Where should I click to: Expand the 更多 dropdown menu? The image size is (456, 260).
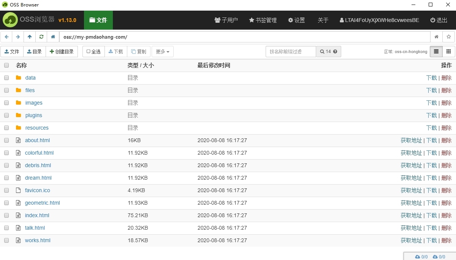point(163,52)
